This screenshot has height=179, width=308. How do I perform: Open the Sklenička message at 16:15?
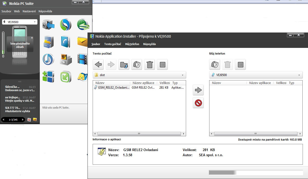20,88
